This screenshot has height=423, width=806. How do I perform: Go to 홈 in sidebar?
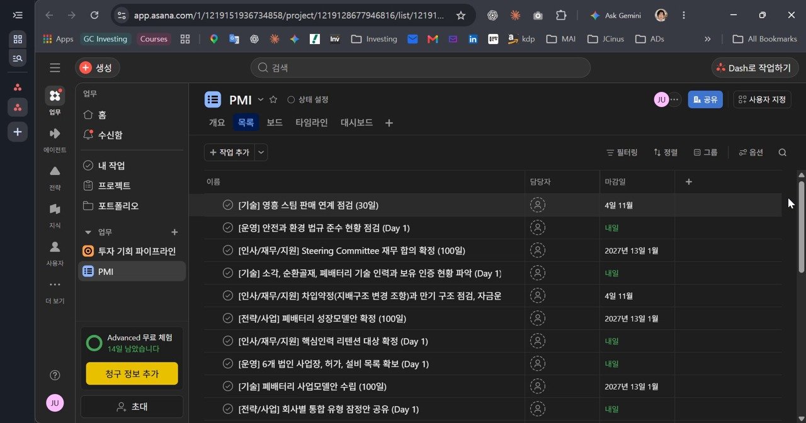coord(132,115)
